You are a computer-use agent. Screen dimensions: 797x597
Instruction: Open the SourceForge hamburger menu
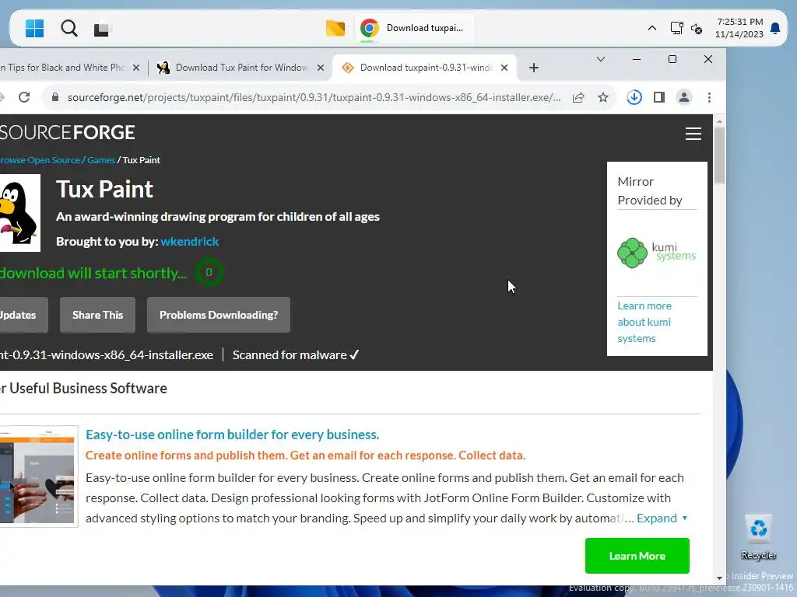point(693,134)
